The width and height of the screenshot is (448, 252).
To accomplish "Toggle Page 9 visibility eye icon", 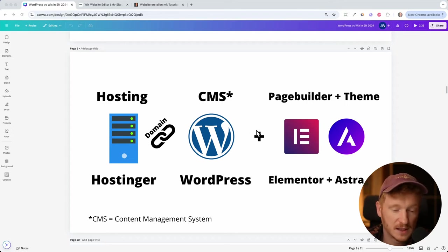I will click(x=362, y=49).
